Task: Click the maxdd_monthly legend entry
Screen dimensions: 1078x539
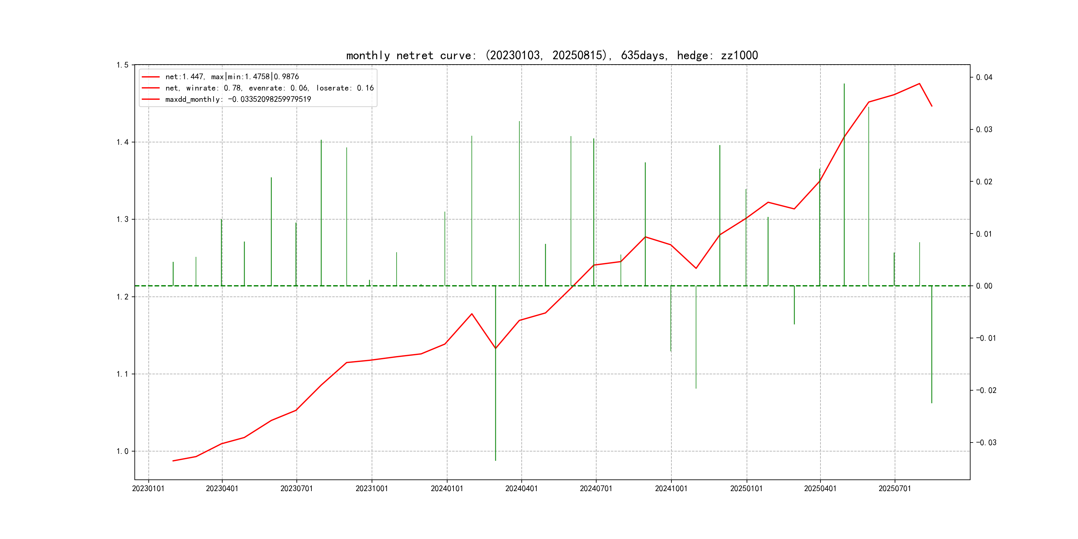Action: 238,99
